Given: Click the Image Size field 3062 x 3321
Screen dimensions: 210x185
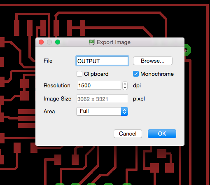Looking at the screenshot, I should (102, 99).
